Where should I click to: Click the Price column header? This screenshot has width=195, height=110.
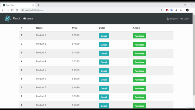[75, 28]
